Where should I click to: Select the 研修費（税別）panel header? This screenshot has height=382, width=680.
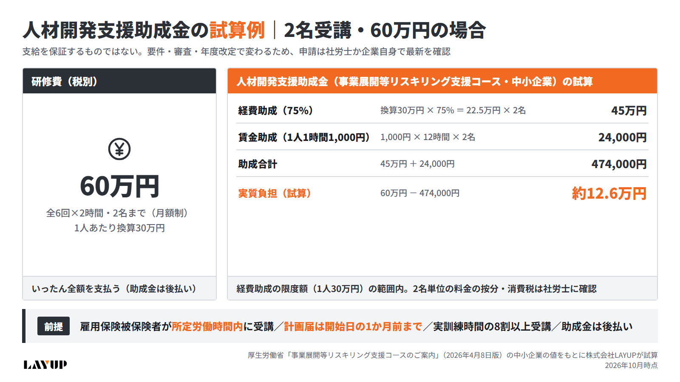[119, 81]
